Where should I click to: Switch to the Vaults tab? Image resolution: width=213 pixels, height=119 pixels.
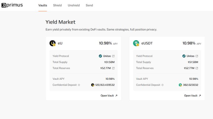(43, 5)
